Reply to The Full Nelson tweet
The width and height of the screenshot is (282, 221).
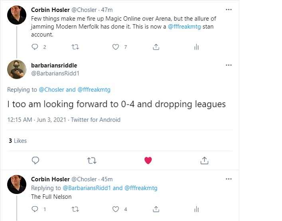pyautogui.click(x=34, y=209)
